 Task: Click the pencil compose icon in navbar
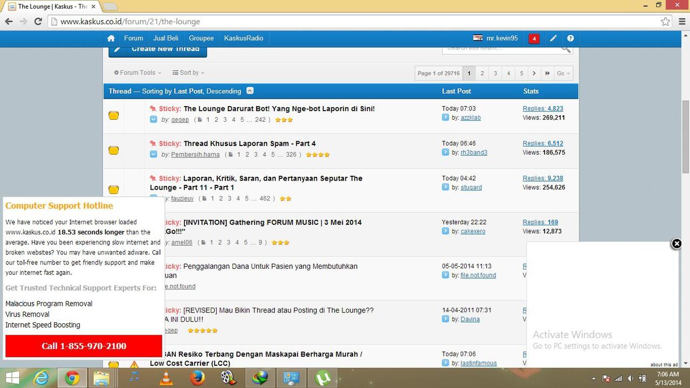[553, 38]
